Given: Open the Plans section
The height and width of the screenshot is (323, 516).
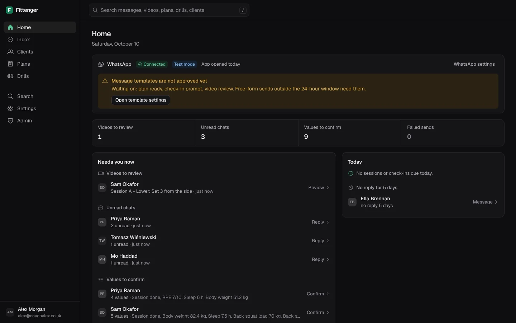Looking at the screenshot, I should (x=40, y=64).
